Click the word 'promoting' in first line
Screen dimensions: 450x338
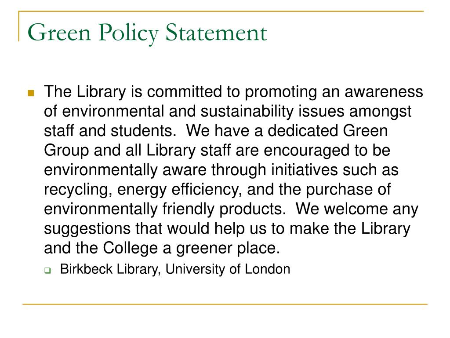click(281, 92)
